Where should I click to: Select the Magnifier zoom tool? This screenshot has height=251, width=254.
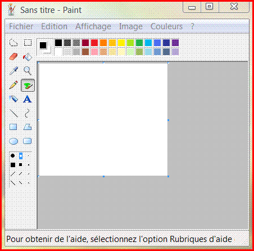(28, 71)
